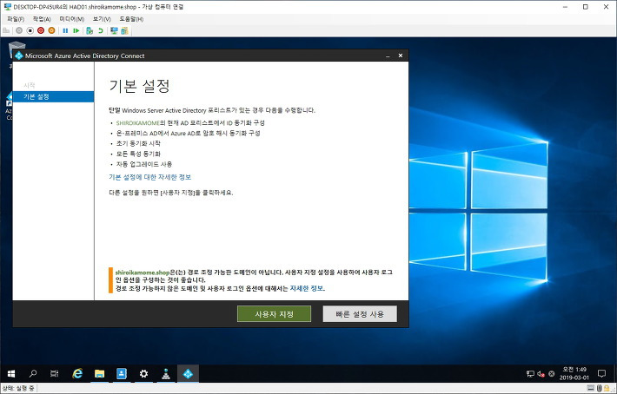Click the last icon in the VM toolbar
Screen dimensions: 617x394
pos(125,30)
